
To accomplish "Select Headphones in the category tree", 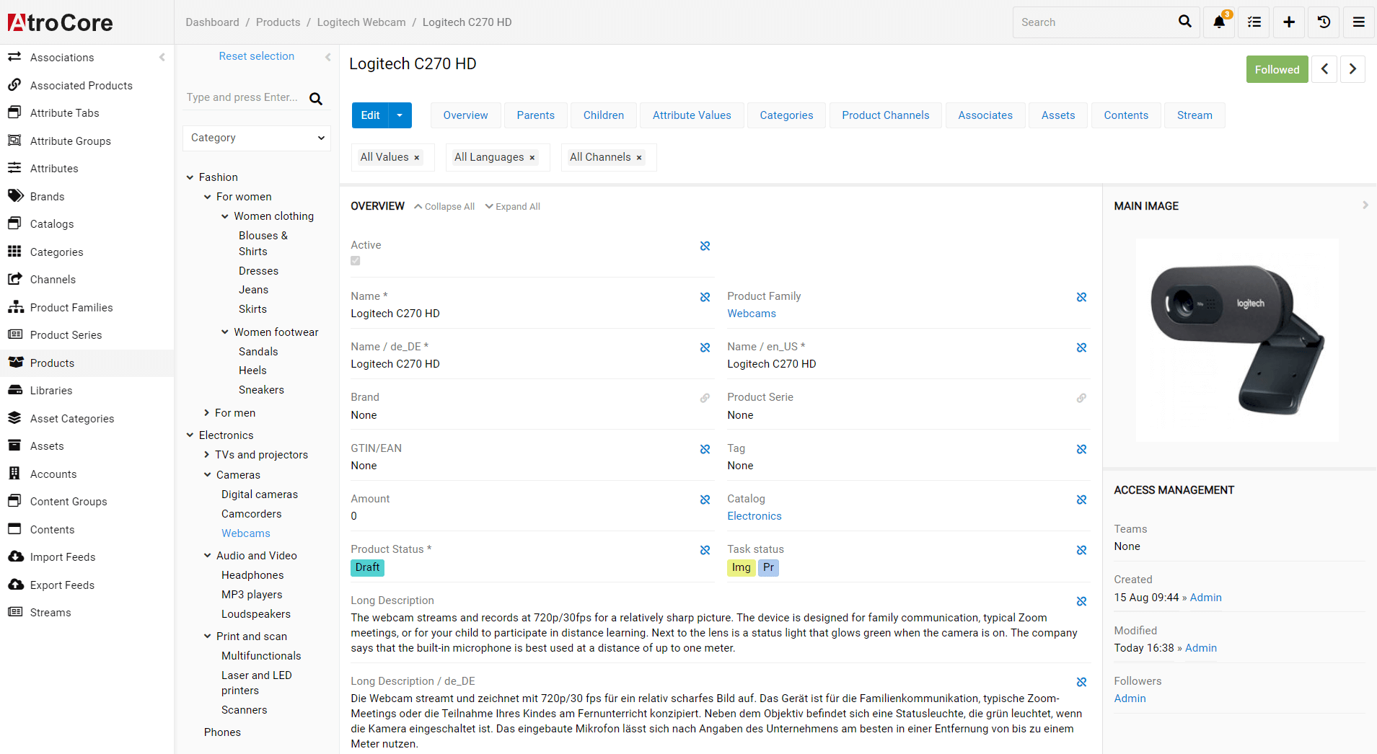I will pyautogui.click(x=252, y=575).
